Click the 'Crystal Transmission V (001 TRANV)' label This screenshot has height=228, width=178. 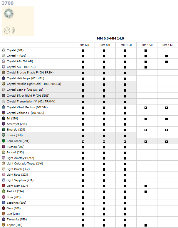[x=31, y=102]
